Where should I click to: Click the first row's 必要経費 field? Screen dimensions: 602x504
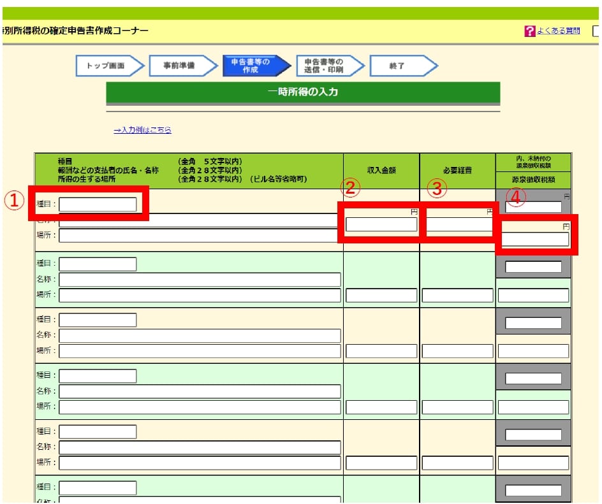pos(460,224)
